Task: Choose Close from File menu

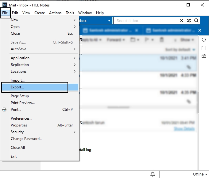Action: (x=44, y=33)
